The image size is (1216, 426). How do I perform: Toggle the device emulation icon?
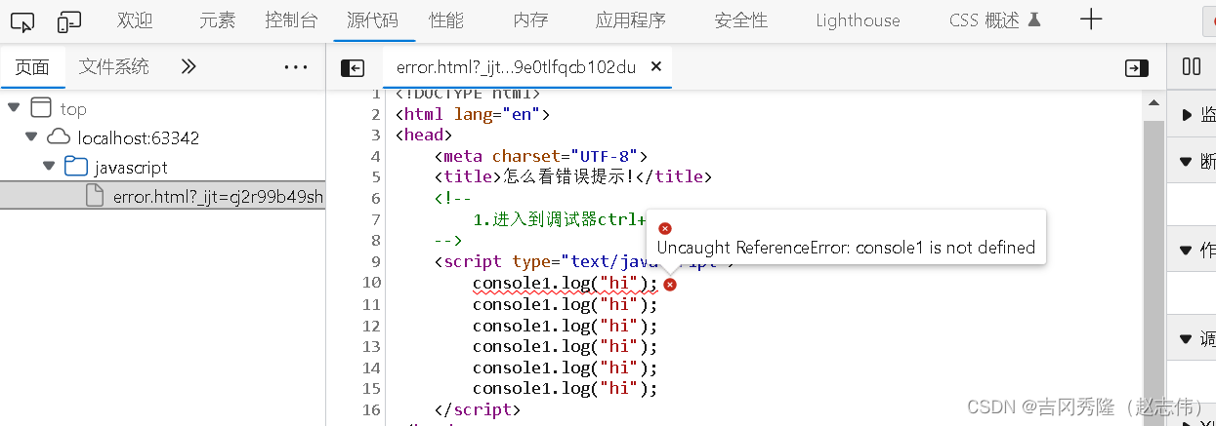(x=69, y=20)
